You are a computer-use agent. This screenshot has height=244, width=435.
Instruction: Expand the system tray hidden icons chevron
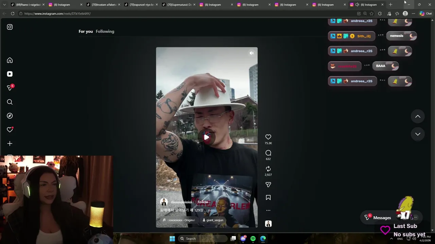391,239
